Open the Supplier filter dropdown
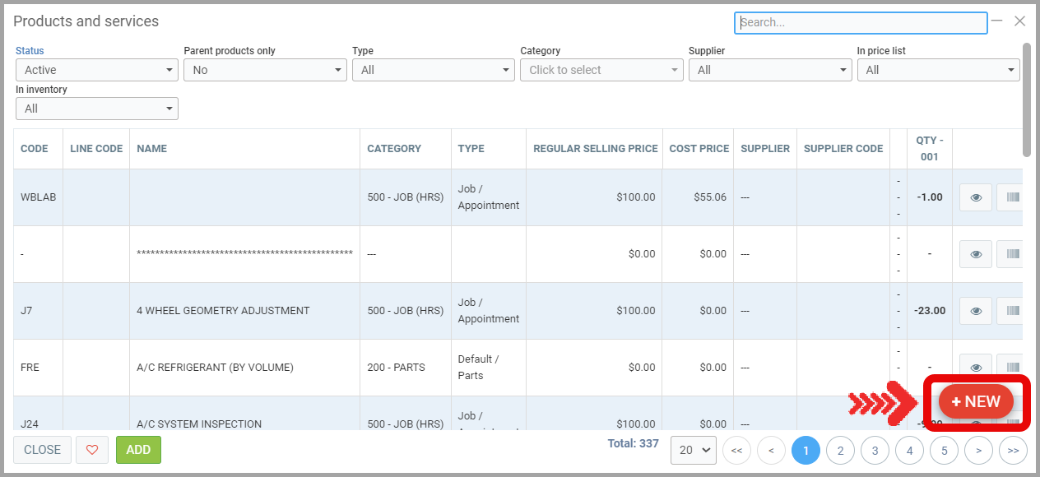 [769, 70]
